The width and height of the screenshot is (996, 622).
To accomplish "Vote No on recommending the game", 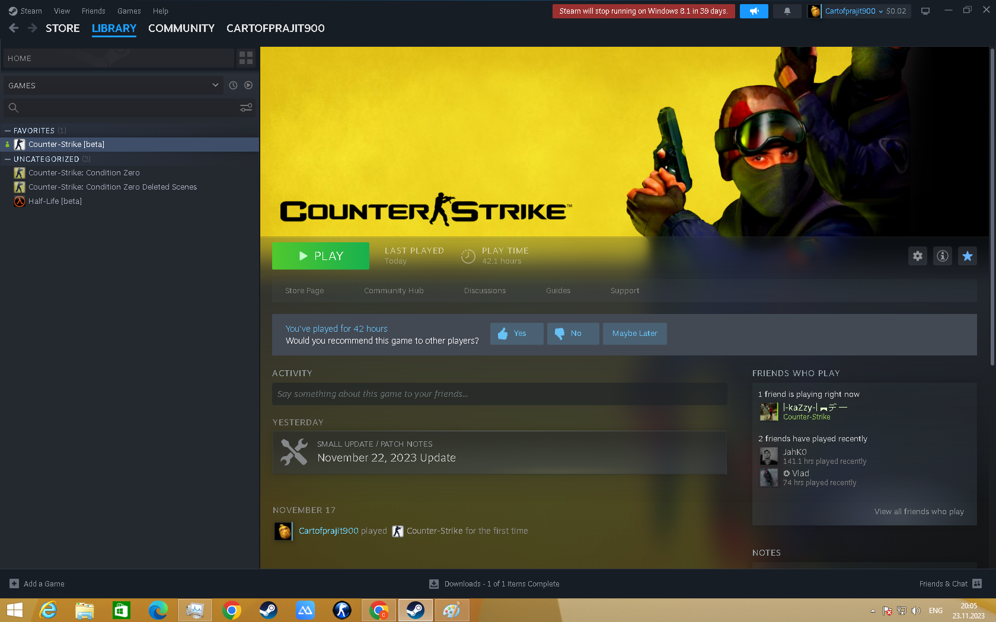I will tap(572, 334).
